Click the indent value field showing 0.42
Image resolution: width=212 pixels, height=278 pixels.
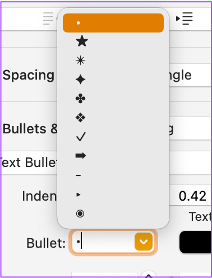pyautogui.click(x=190, y=196)
